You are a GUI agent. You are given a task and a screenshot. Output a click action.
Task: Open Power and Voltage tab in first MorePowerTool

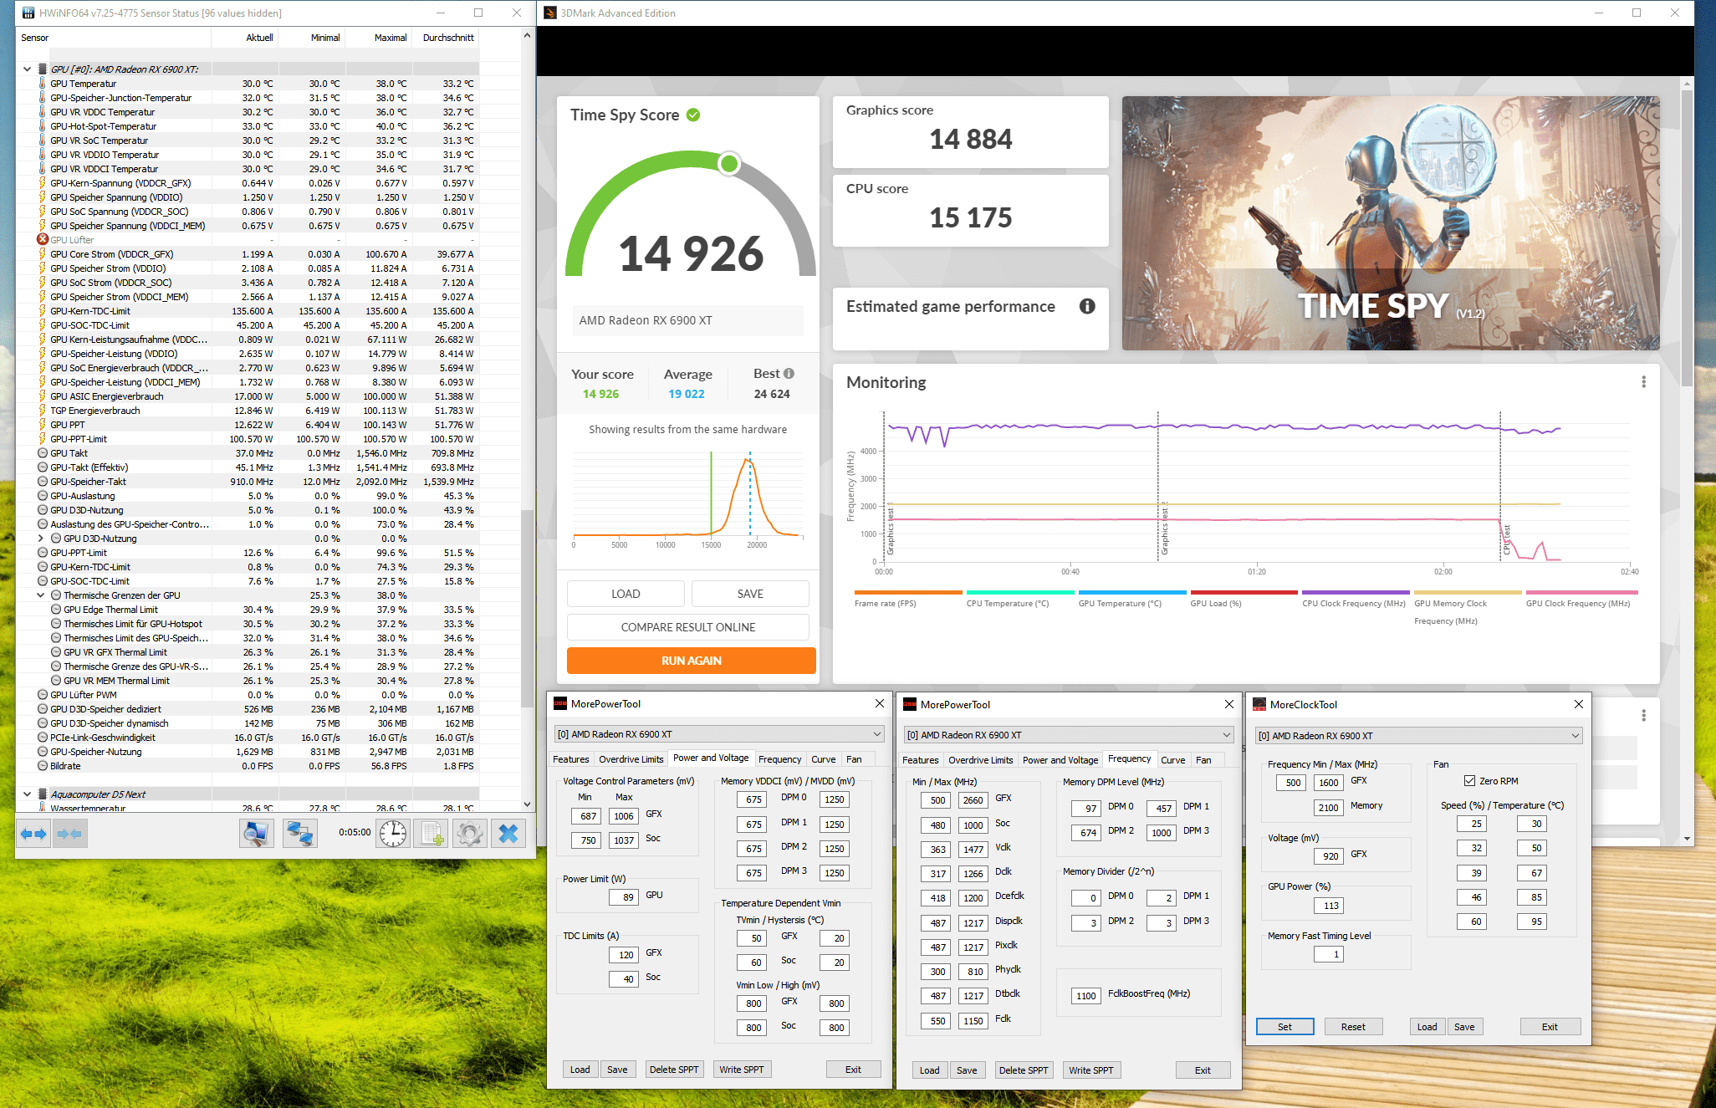point(711,758)
